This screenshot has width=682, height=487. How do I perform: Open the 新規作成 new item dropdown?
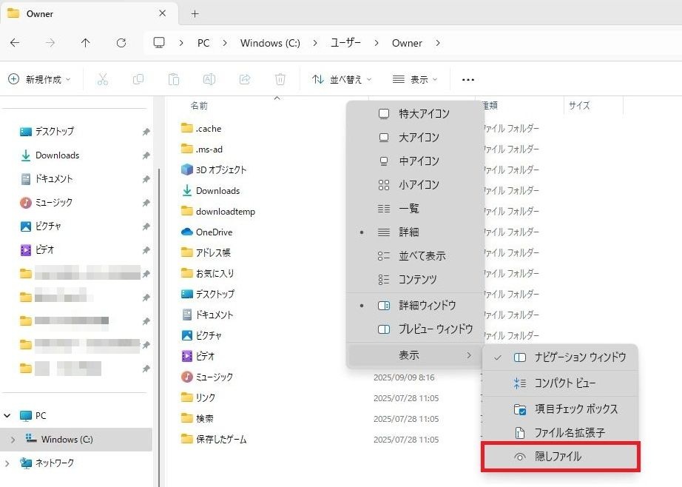pyautogui.click(x=40, y=79)
